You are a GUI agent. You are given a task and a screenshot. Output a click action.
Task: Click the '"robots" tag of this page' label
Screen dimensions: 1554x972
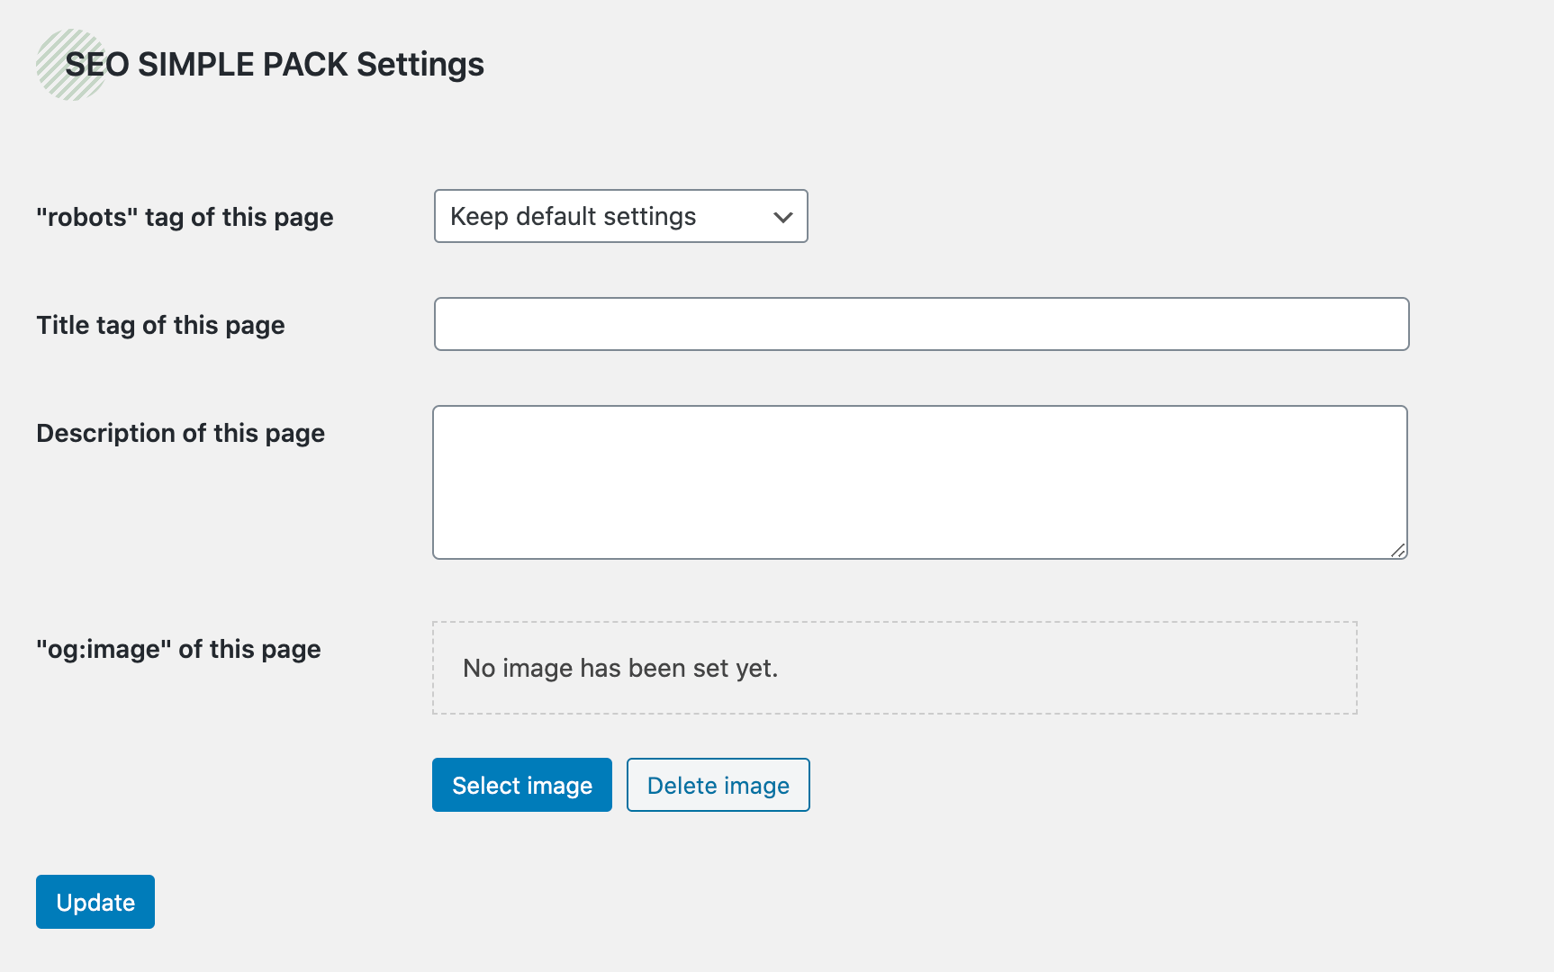point(185,217)
